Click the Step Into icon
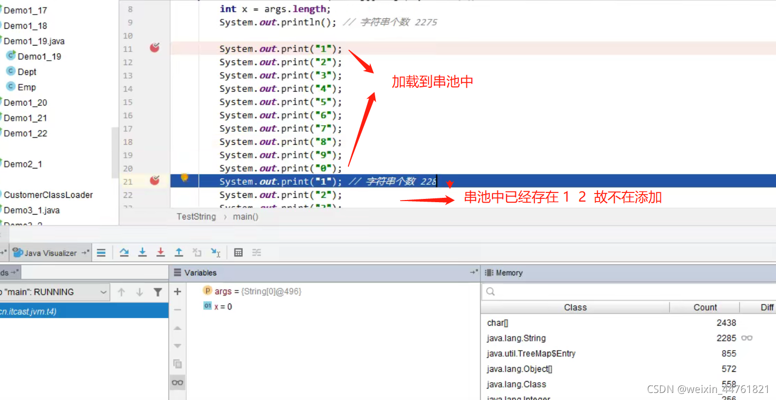 click(142, 252)
